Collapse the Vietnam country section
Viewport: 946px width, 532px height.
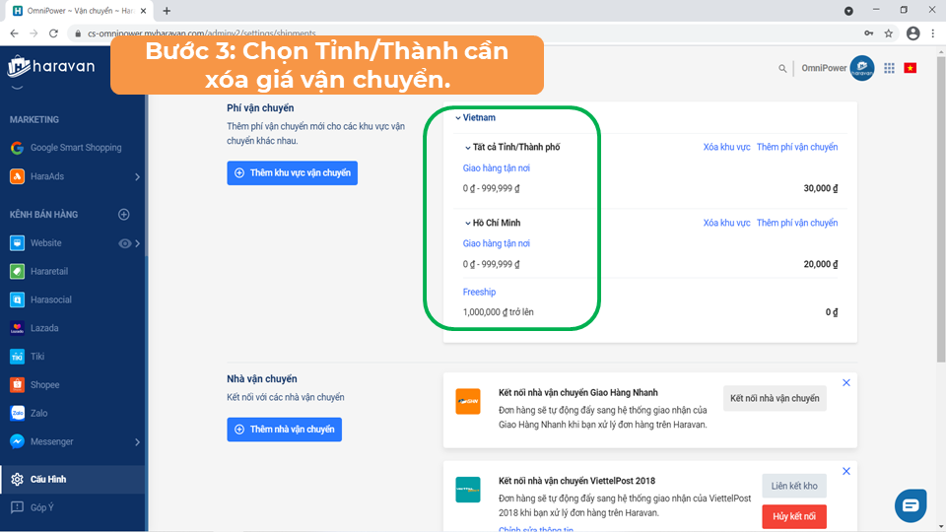tap(458, 118)
